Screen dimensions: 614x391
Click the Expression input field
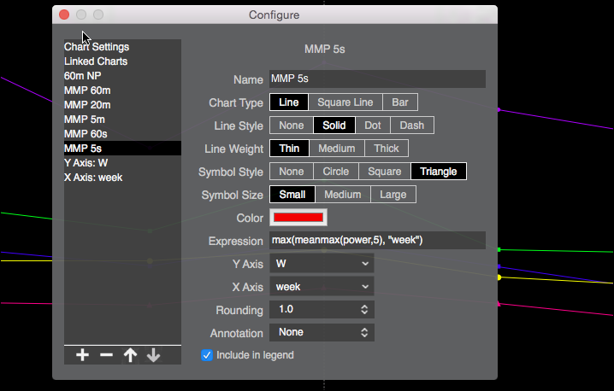click(x=377, y=240)
